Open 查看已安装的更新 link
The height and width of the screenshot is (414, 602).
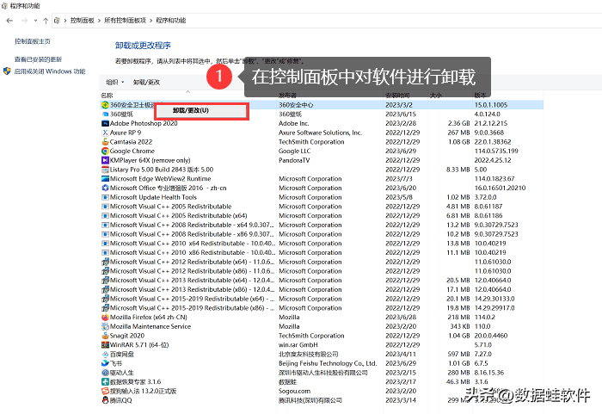[38, 59]
